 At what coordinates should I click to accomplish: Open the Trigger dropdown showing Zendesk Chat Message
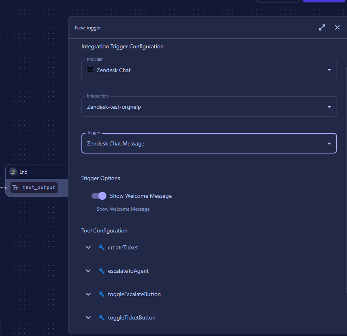coord(329,143)
